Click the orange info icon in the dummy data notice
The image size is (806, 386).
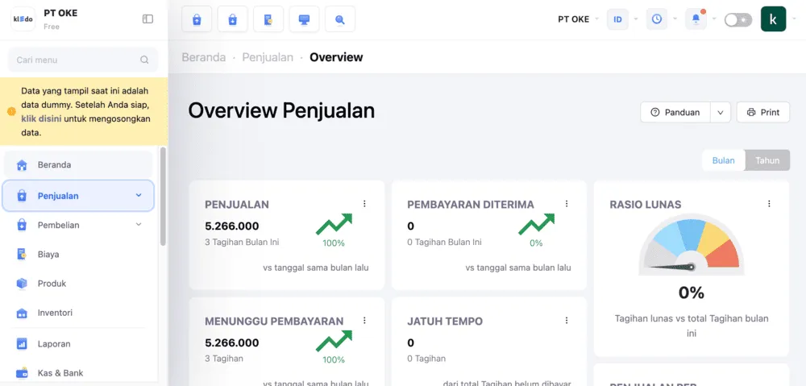click(11, 111)
